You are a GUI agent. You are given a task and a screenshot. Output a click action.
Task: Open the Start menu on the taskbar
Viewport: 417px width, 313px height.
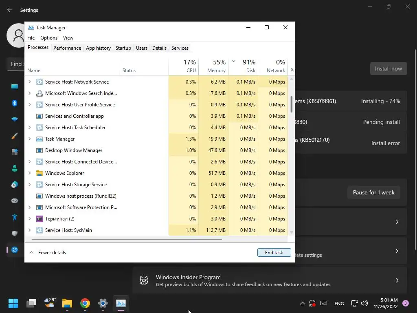tap(13, 303)
